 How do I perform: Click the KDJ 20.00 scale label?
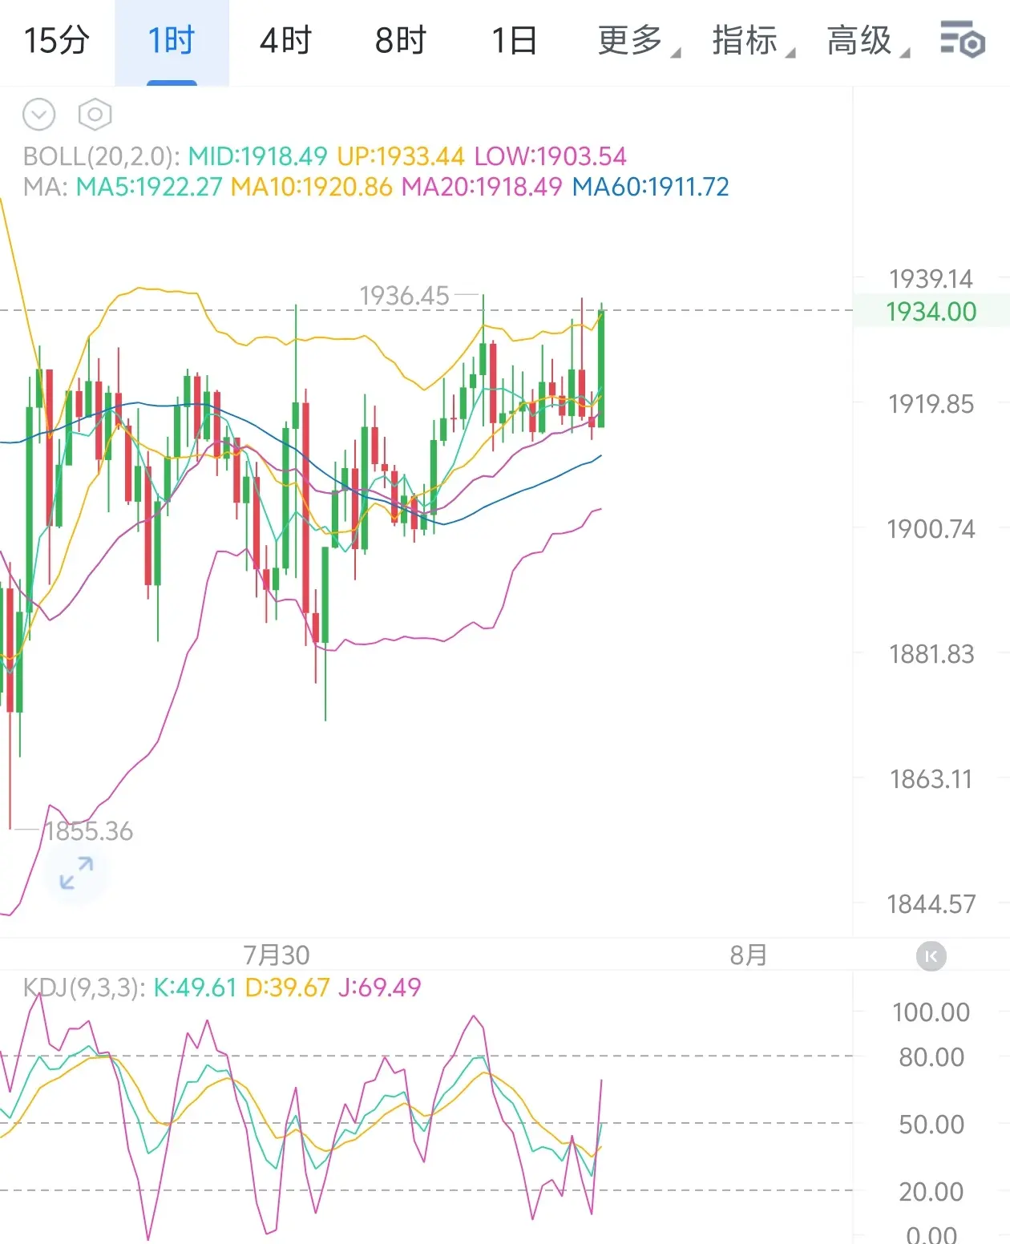coord(931,1192)
